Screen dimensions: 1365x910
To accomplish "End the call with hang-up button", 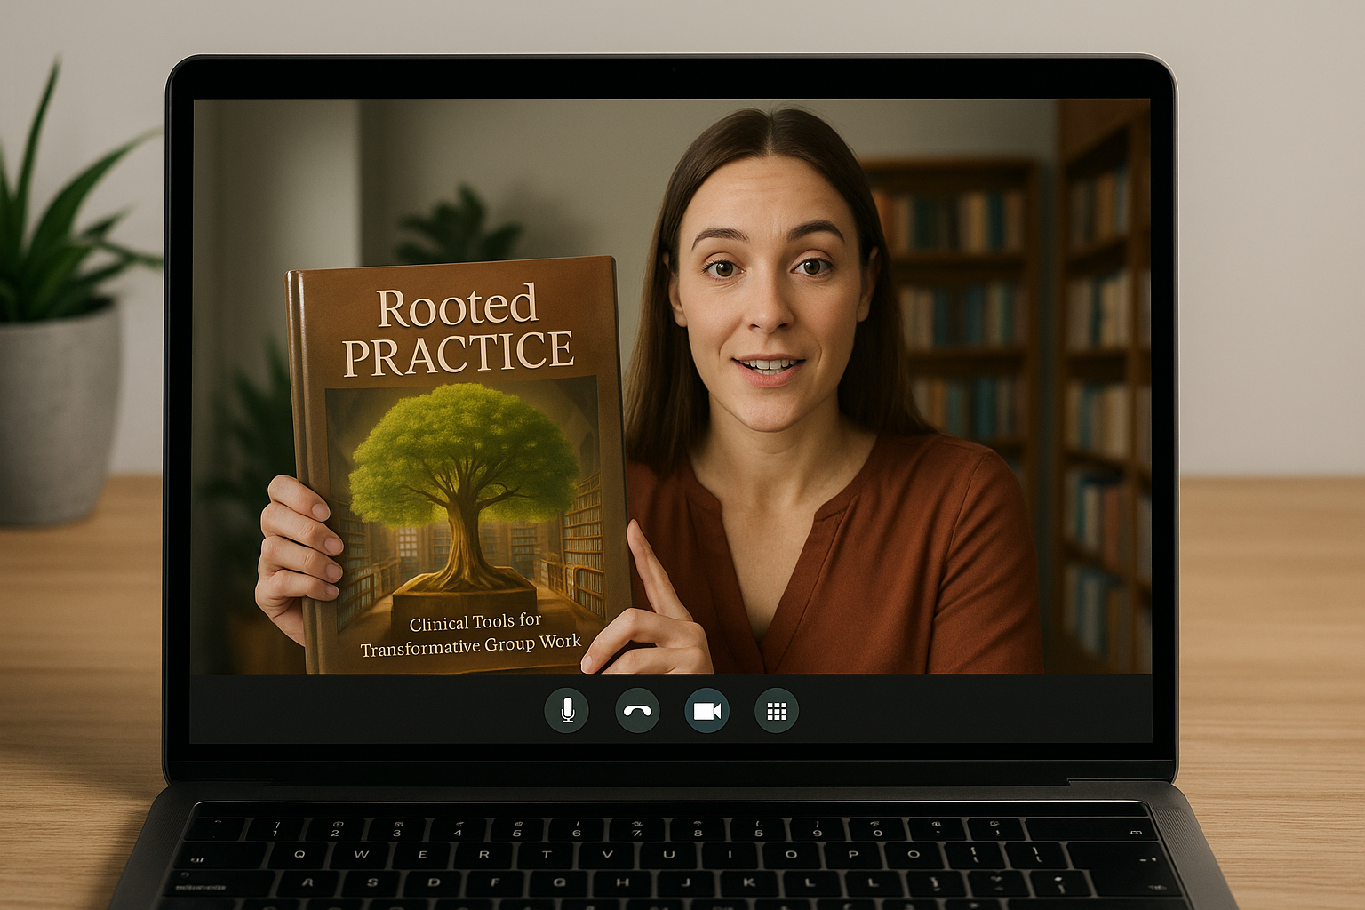I will click(x=637, y=711).
